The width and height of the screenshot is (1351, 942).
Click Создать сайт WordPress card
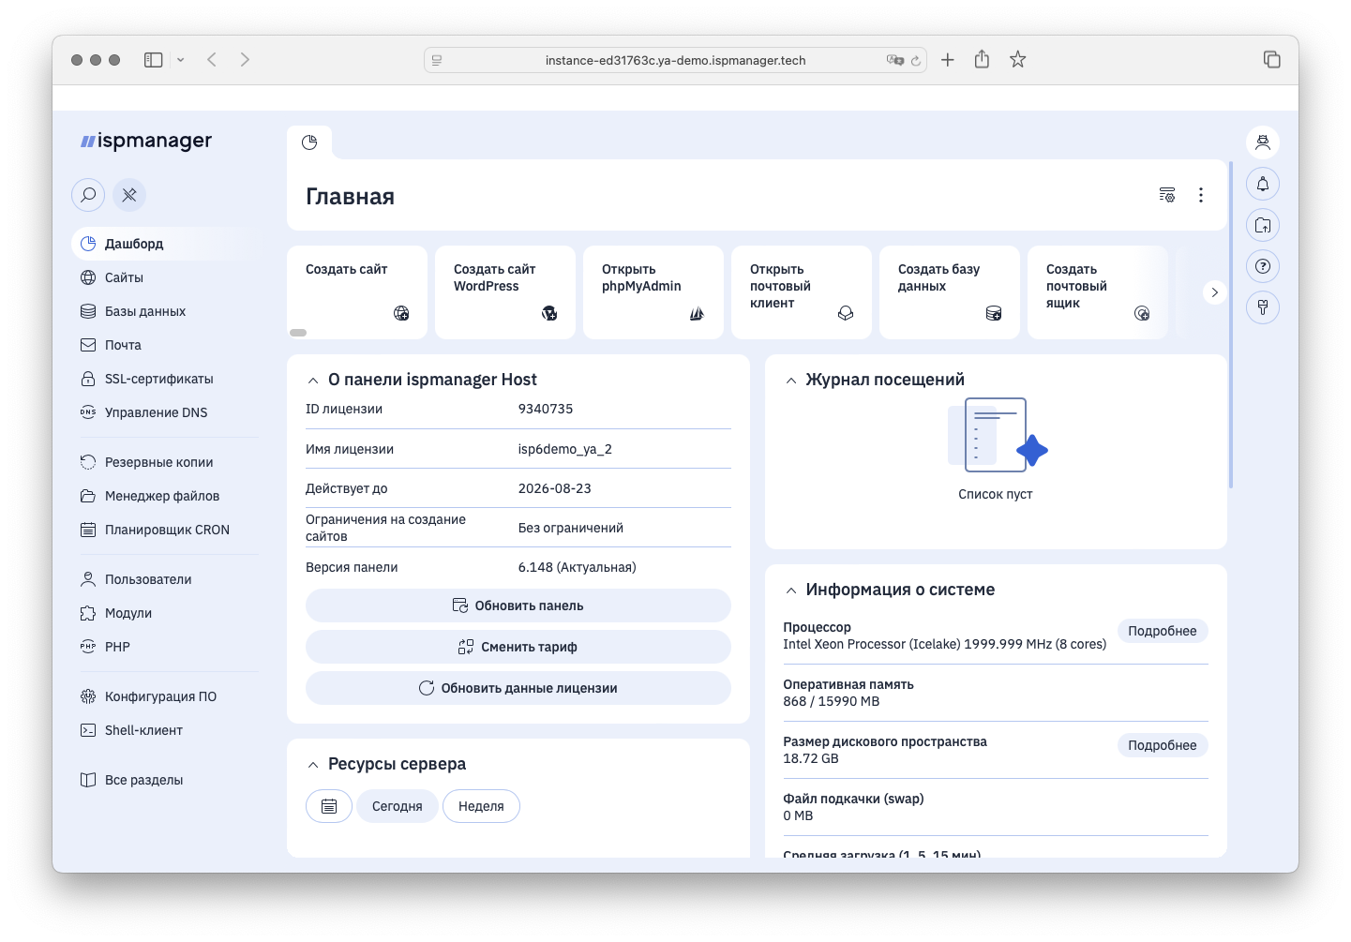coord(505,292)
